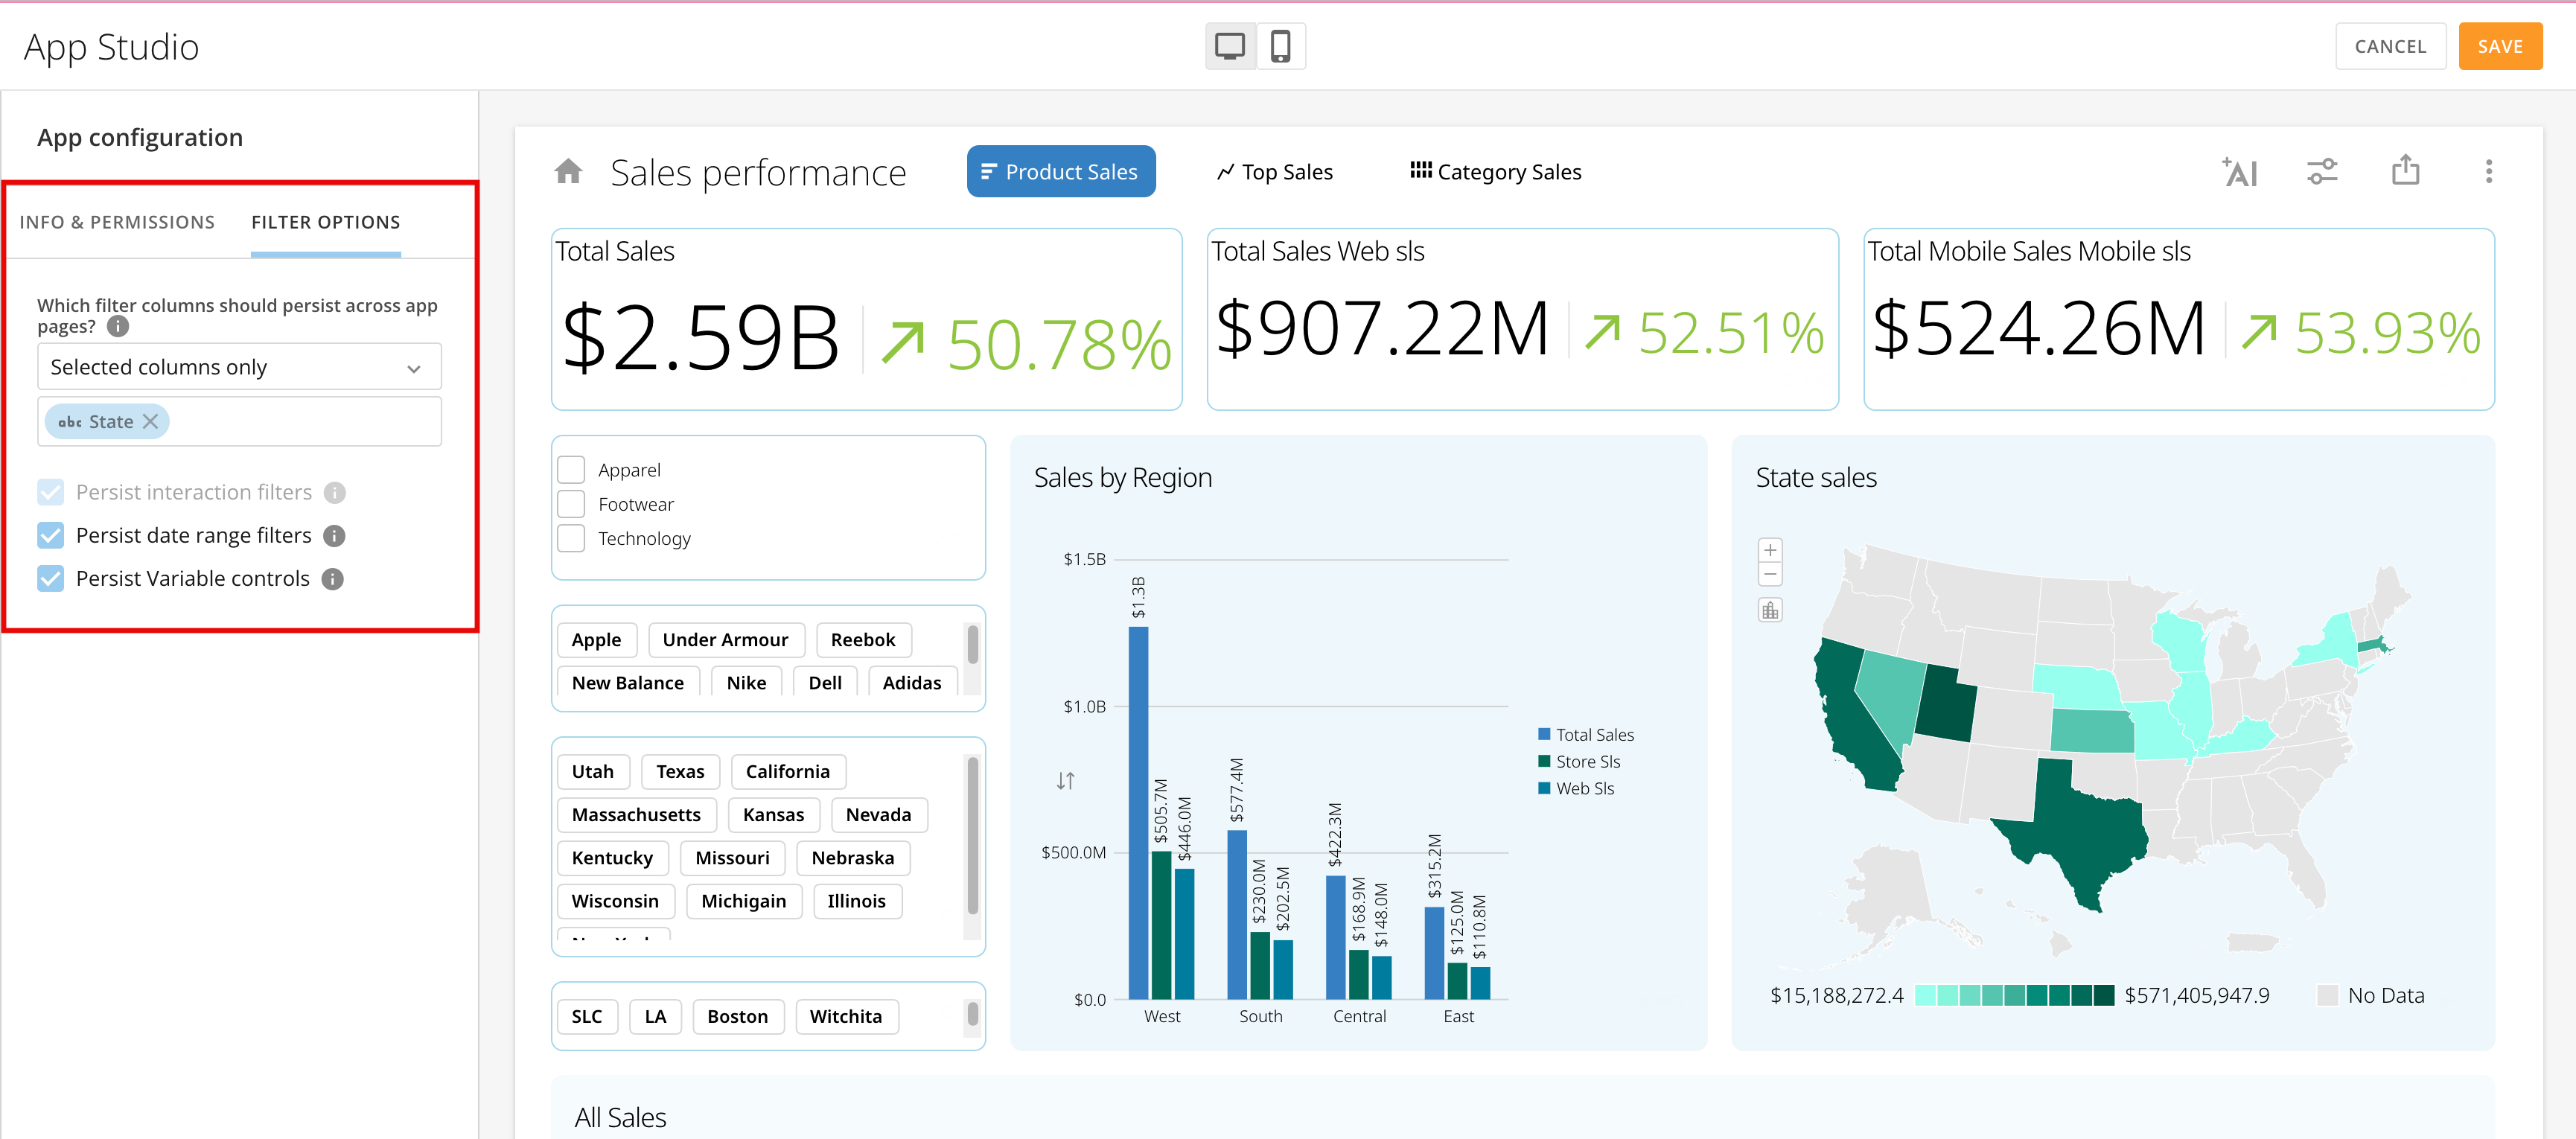Filter by Apple brand
The image size is (2576, 1139).
click(x=596, y=640)
